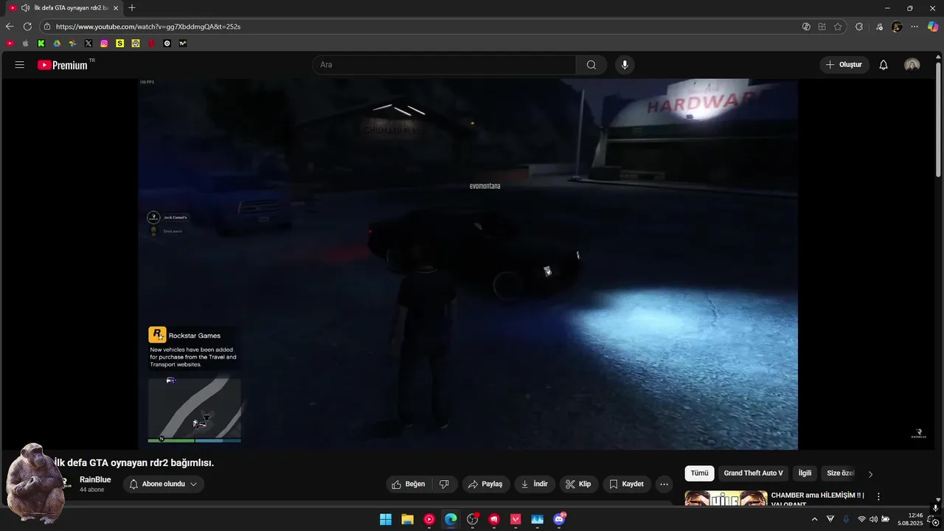Download the video with İndir

pyautogui.click(x=535, y=484)
